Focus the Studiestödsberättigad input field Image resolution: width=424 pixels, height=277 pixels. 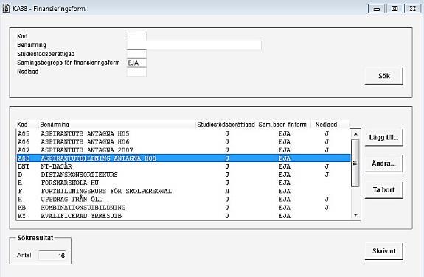point(136,54)
